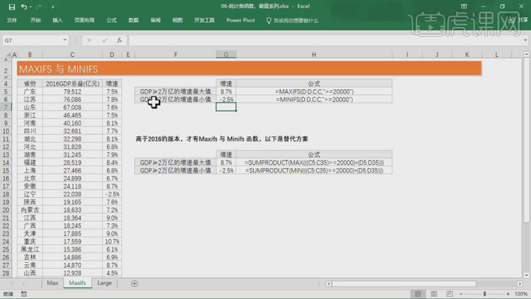Click 辽宁 growth value -2.5%

(112, 194)
